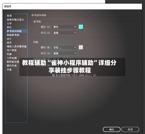Toggle 显示像素网格 checkbox
Image resolution: width=145 pixels, height=134 pixels.
point(53,75)
